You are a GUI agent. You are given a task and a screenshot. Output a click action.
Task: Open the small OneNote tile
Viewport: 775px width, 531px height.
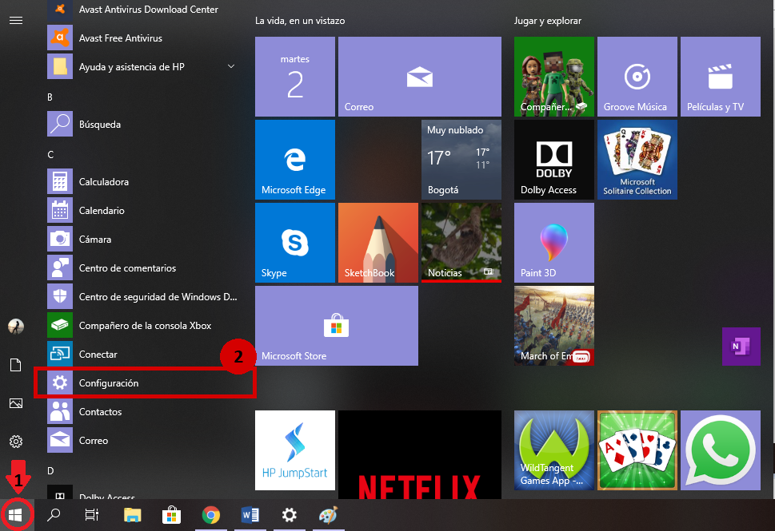(741, 347)
